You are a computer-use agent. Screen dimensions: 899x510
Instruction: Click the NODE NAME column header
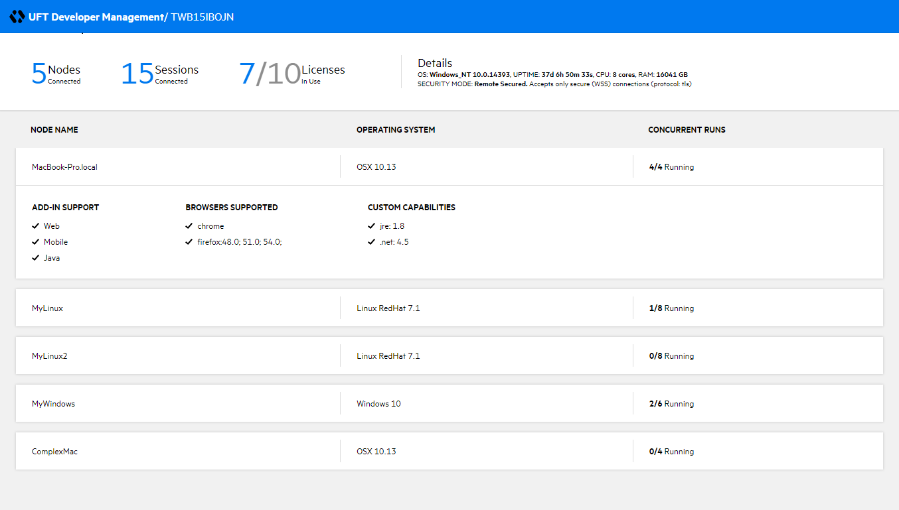(54, 130)
